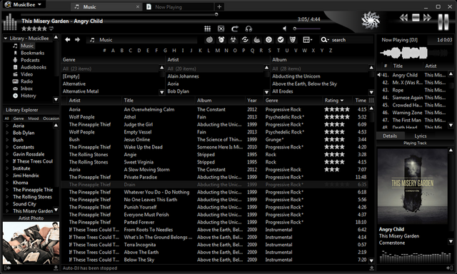Click the search input field
Screen dimensions: 457x274
tap(351, 39)
